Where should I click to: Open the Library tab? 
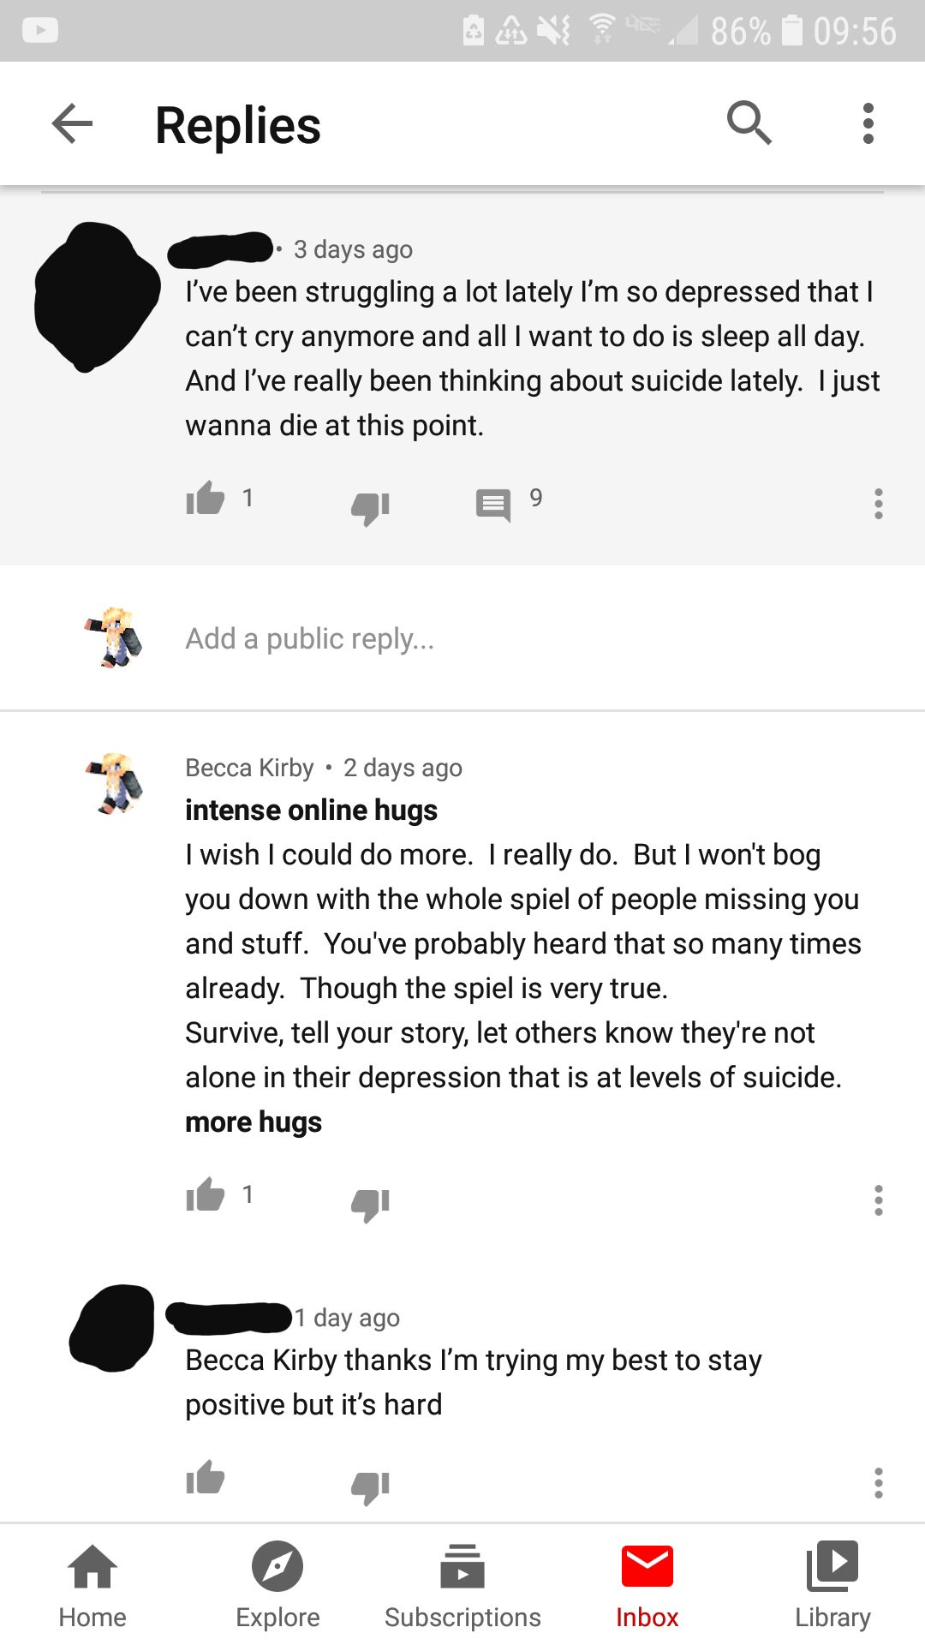(832, 1585)
